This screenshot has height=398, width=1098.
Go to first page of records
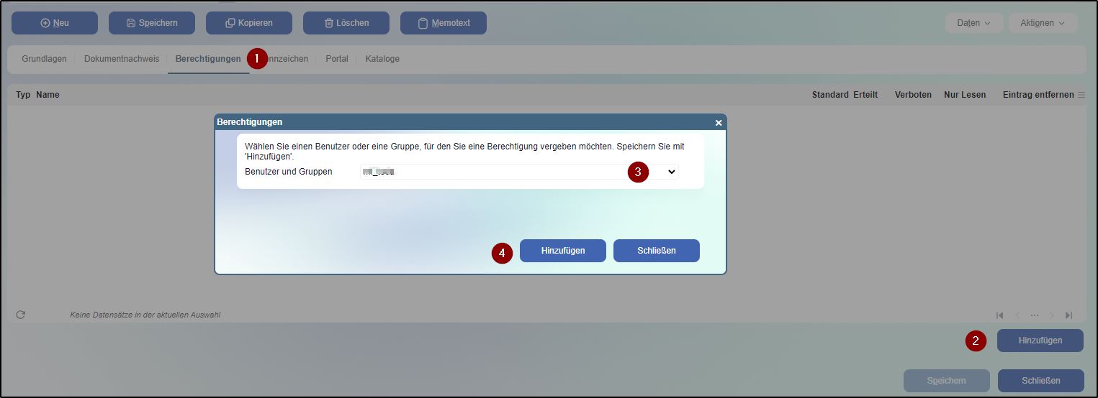tap(999, 315)
